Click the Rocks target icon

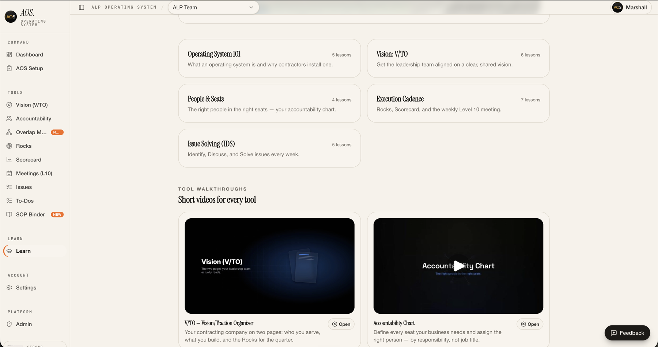point(9,146)
